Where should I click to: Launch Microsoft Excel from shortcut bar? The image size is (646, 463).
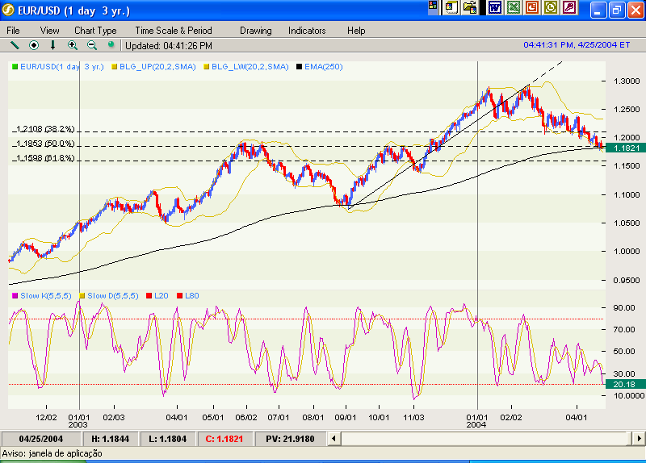(x=514, y=7)
